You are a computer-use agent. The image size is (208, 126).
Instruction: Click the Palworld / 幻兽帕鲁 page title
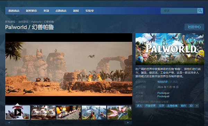tap(29, 27)
